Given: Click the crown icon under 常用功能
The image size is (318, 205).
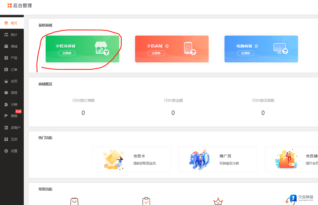Looking at the screenshot, I should 218,201.
